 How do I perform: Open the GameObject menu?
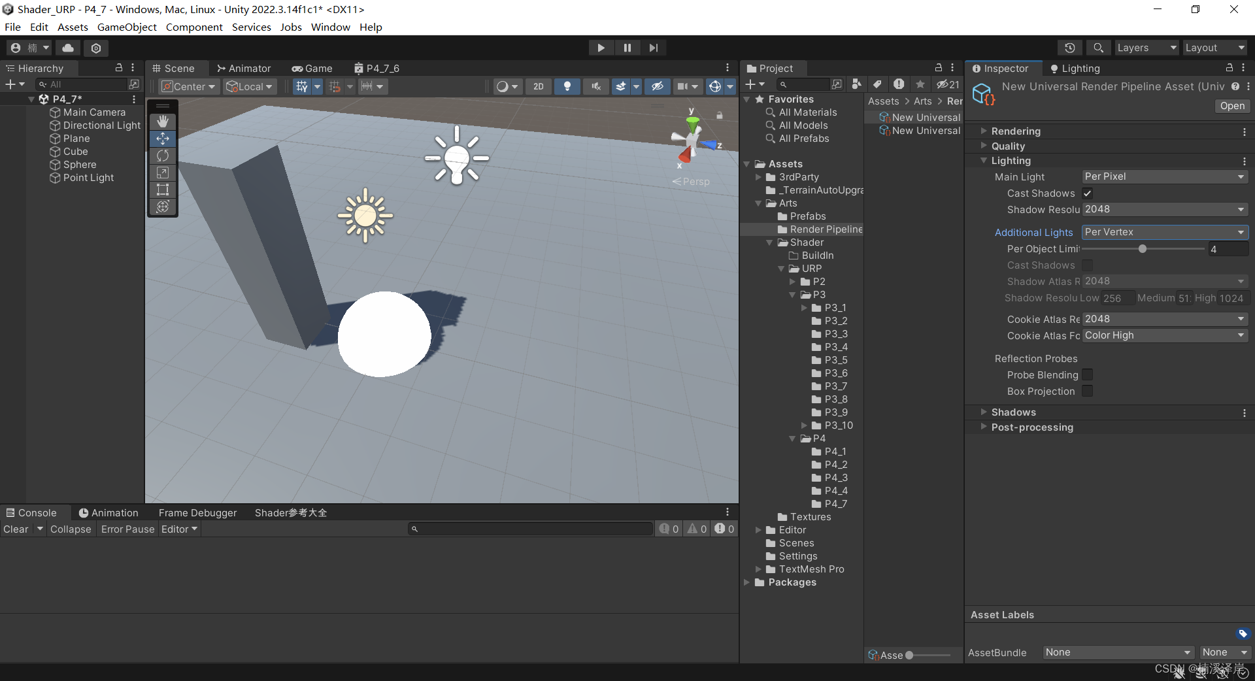(127, 27)
